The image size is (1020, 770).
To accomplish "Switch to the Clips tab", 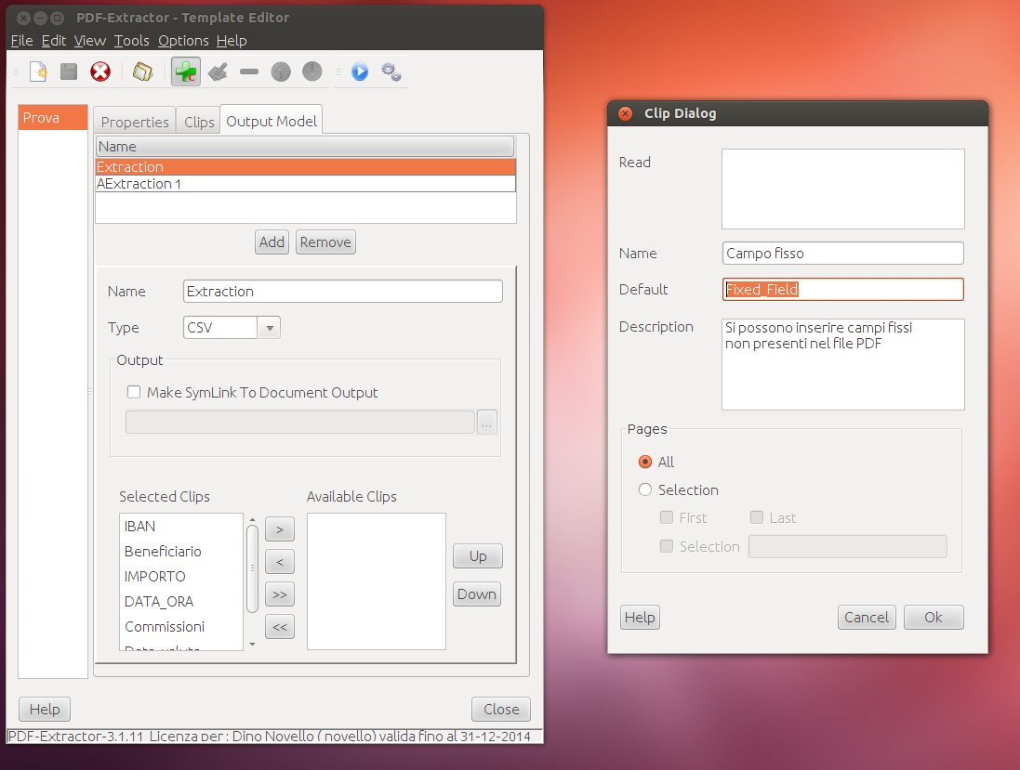I will tap(199, 122).
